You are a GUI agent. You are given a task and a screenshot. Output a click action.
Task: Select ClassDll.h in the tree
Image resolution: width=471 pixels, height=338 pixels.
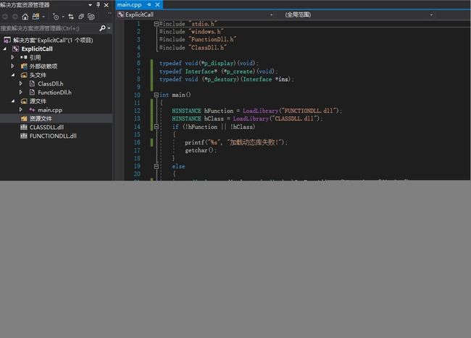coord(51,83)
